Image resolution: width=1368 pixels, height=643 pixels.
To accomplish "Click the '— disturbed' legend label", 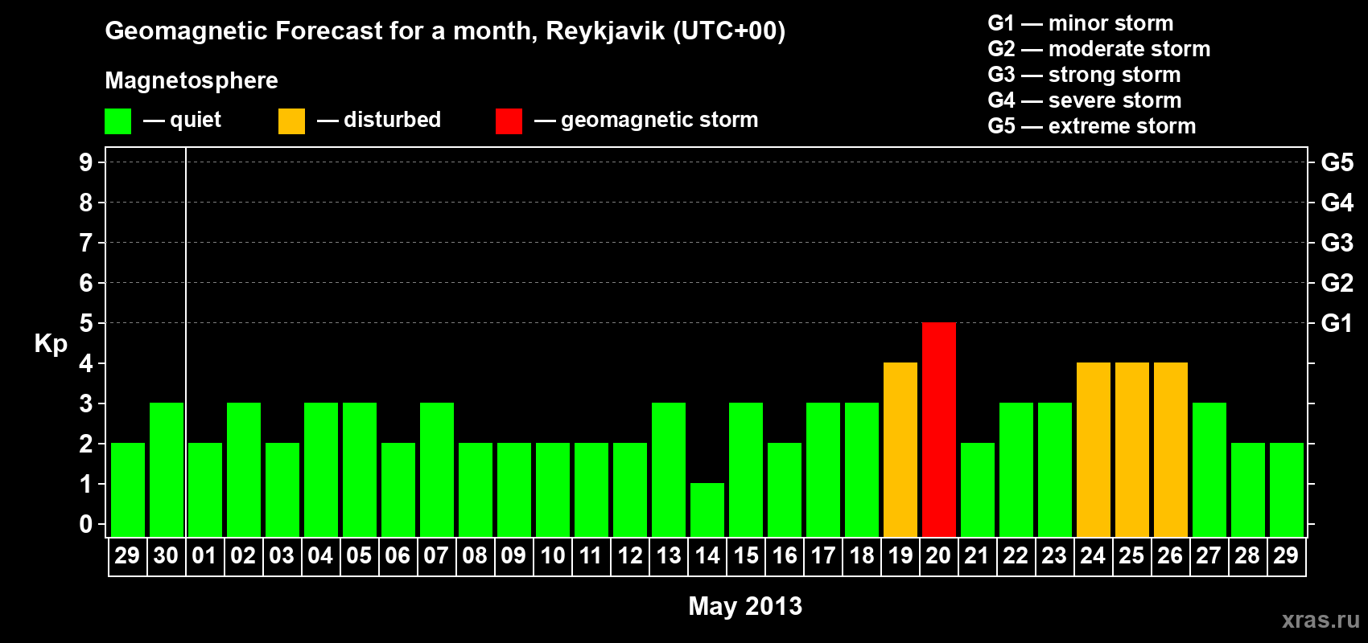I will click(x=379, y=121).
